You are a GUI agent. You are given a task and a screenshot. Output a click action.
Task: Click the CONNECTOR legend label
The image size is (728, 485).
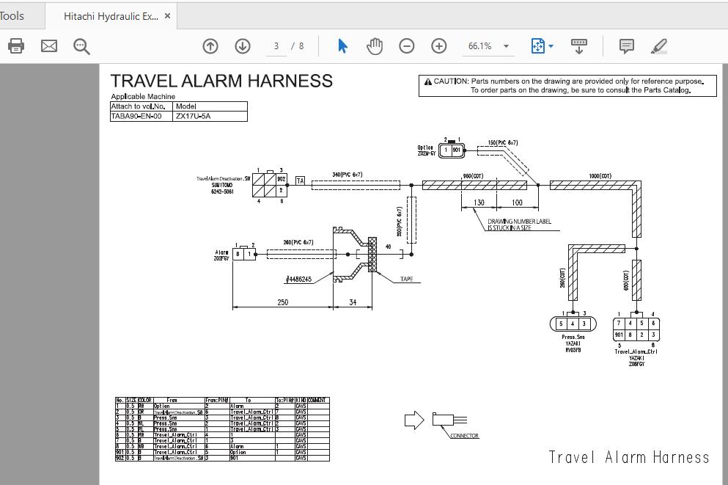pos(464,436)
